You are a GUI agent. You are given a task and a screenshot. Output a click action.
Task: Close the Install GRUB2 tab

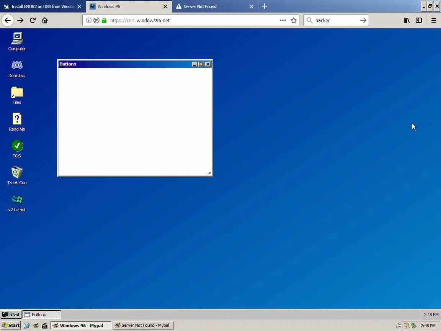click(79, 7)
